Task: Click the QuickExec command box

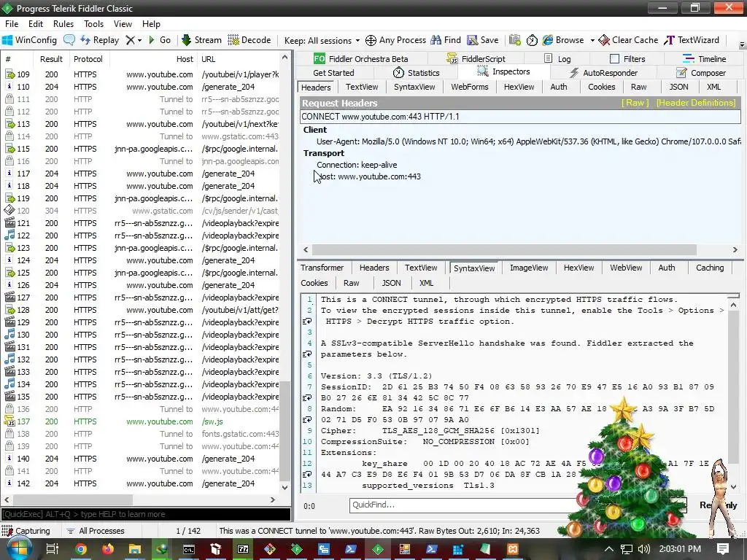Action: (146, 514)
